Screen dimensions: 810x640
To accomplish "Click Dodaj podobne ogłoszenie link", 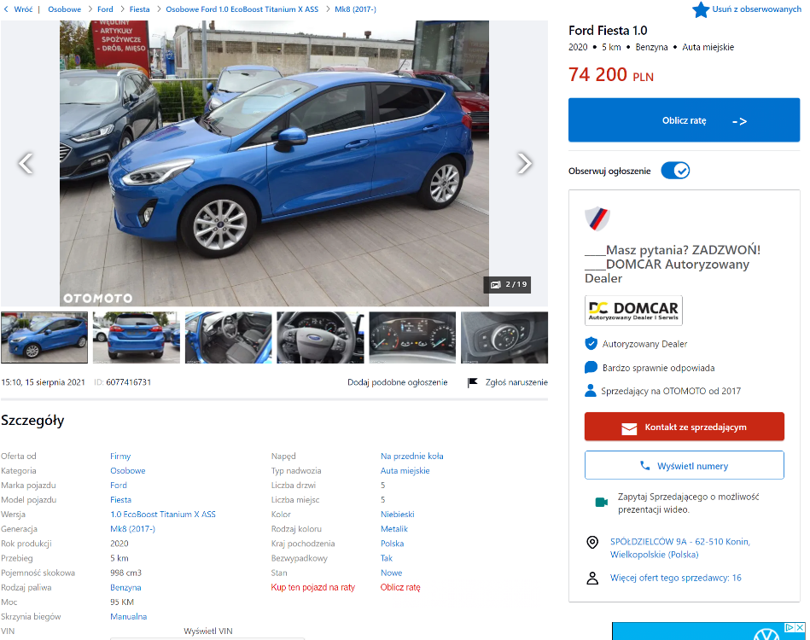I will 397,382.
